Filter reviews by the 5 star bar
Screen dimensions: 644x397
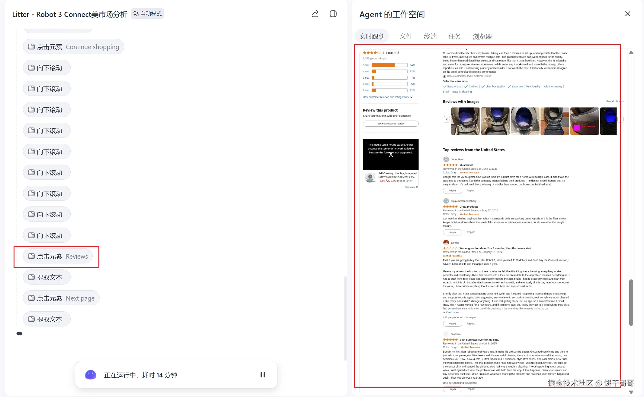click(x=389, y=65)
